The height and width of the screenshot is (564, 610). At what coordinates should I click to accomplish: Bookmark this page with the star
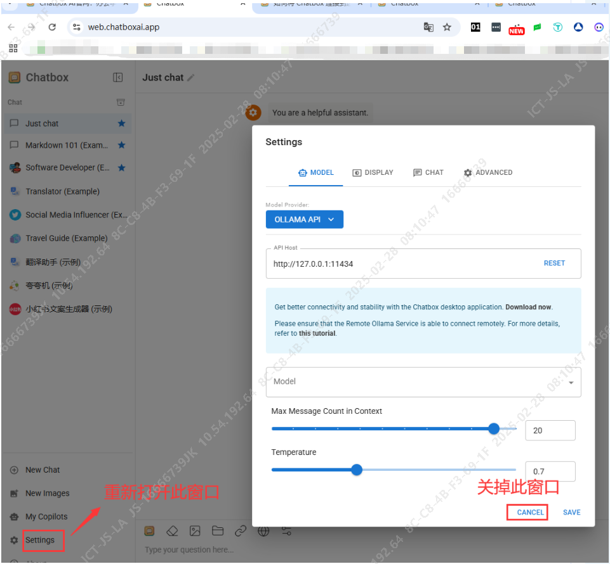click(447, 27)
